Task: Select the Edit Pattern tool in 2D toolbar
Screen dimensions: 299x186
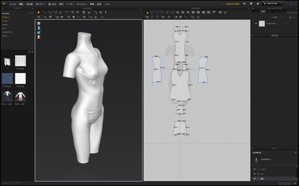Action: click(152, 12)
